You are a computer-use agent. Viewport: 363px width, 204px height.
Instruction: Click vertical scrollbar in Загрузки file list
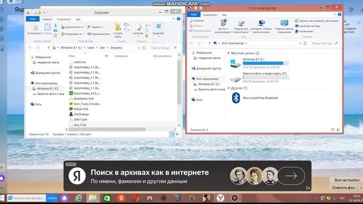tap(179, 82)
